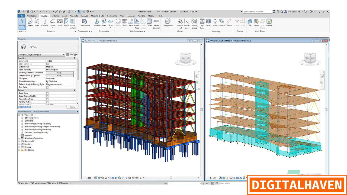347x195 pixels.
Task: Click the Apply button in Properties
Action: tap(72, 107)
